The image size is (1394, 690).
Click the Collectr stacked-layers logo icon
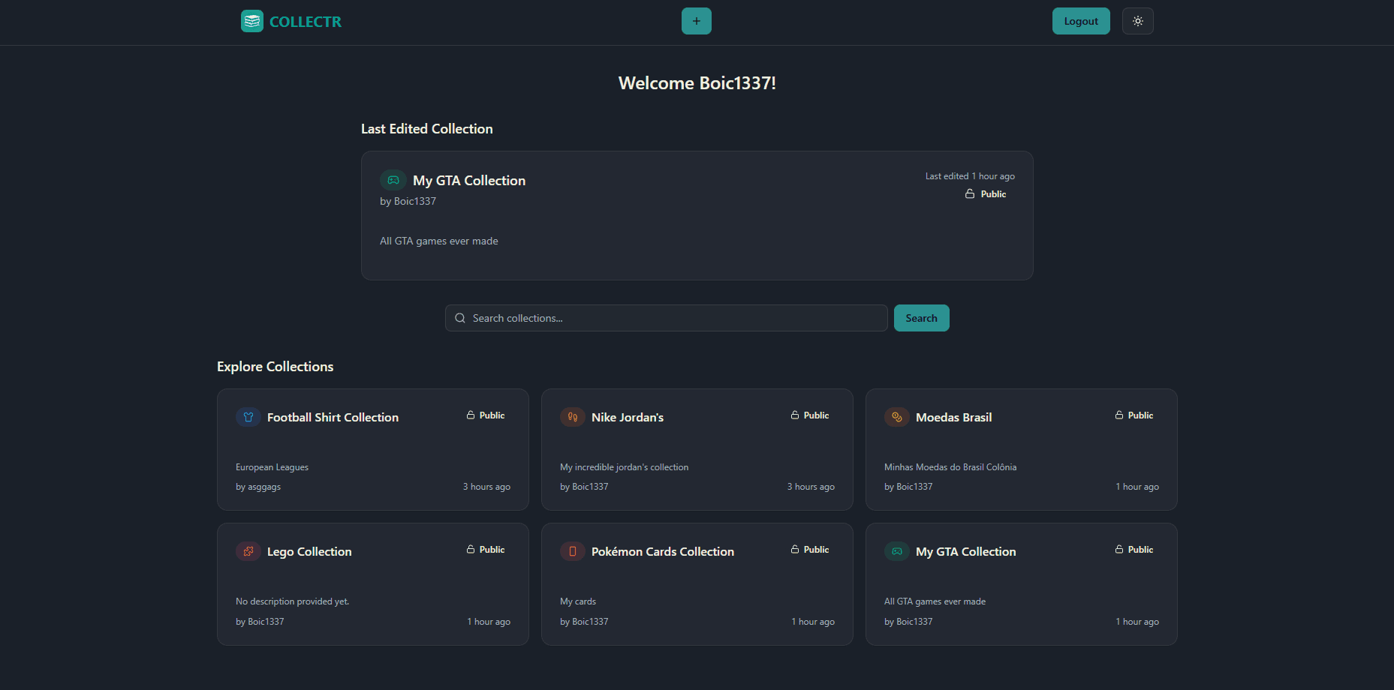(x=251, y=21)
